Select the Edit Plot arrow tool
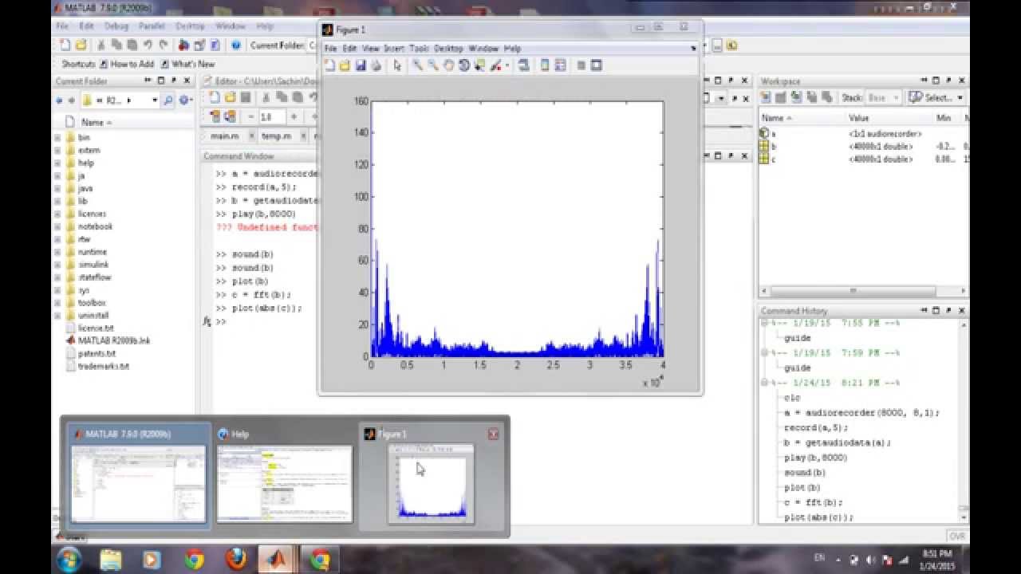This screenshot has height=574, width=1021. (x=397, y=65)
